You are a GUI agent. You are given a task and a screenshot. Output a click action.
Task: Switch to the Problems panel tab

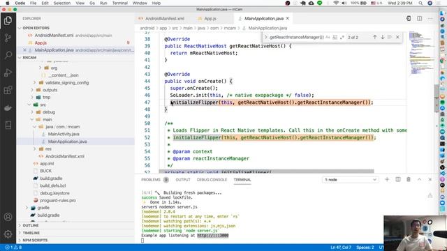point(151,180)
